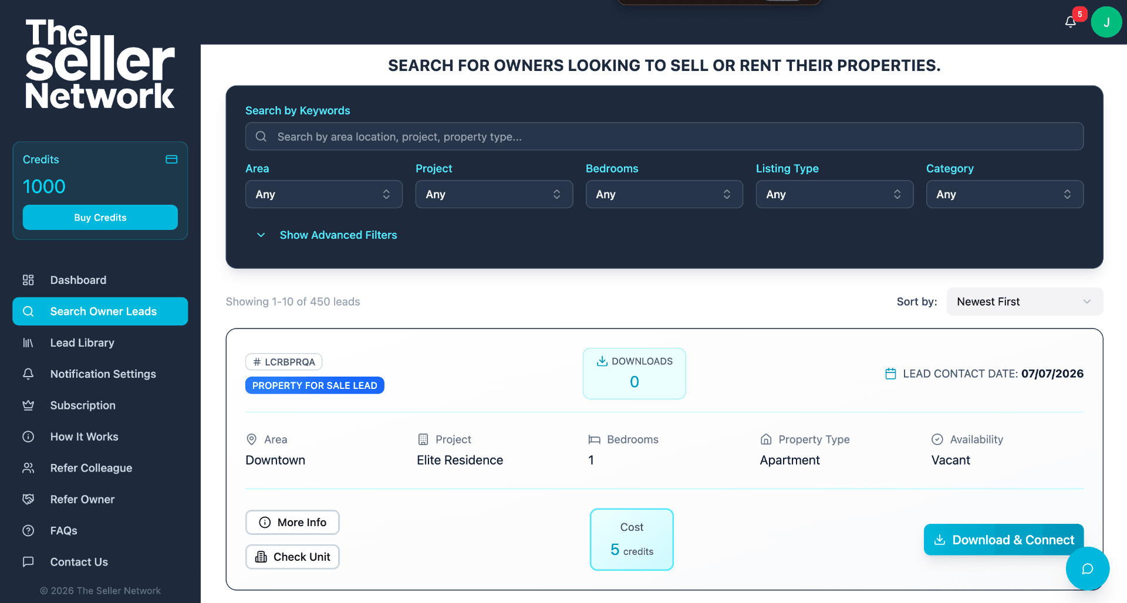
Task: Open Notification Settings
Action: click(x=100, y=374)
